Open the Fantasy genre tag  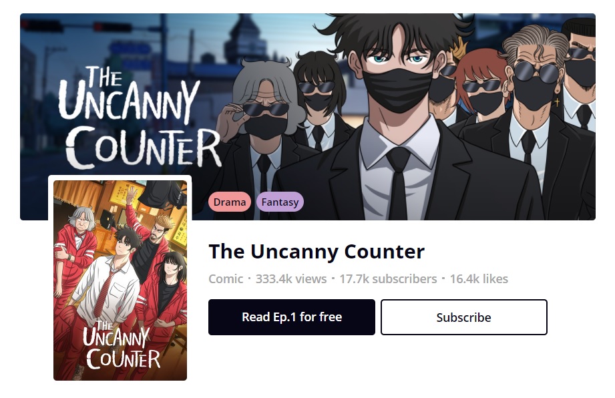(280, 202)
